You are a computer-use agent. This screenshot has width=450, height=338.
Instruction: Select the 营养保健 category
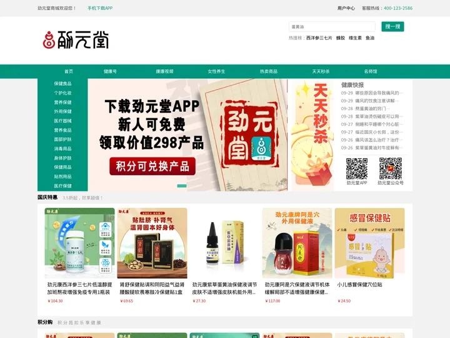tap(62, 102)
